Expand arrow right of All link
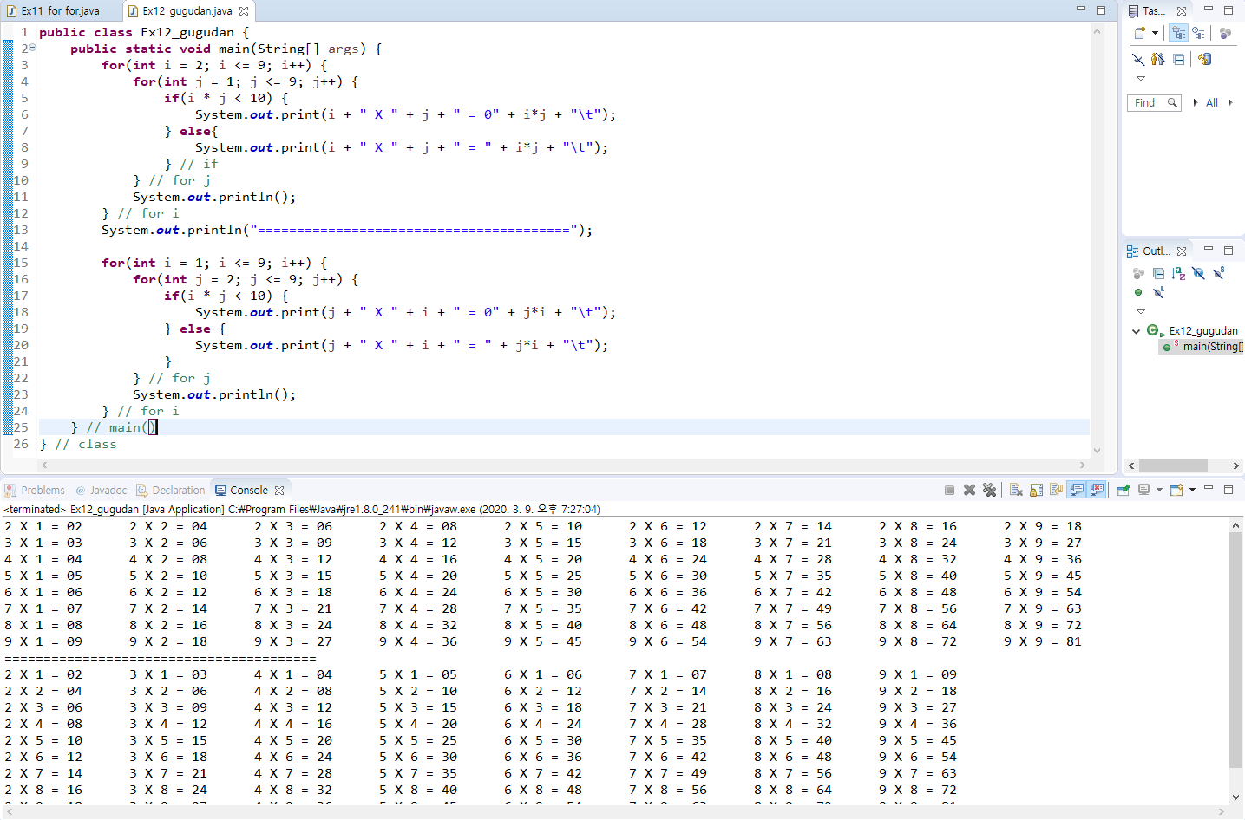 [x=1230, y=102]
